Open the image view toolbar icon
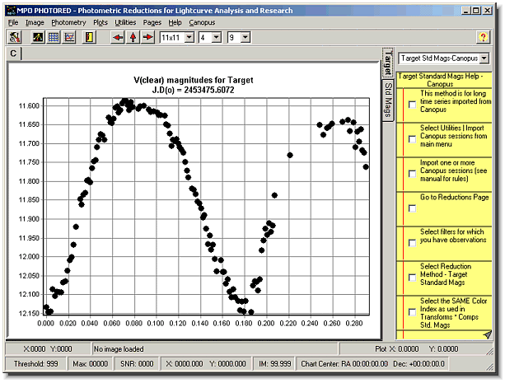 point(38,37)
